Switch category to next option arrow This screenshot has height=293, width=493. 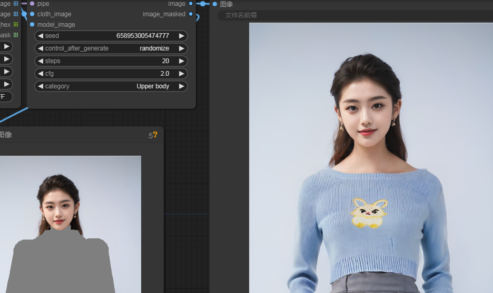tap(181, 86)
